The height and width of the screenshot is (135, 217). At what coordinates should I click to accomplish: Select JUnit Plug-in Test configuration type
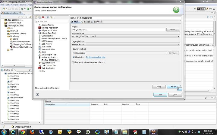point(49,55)
